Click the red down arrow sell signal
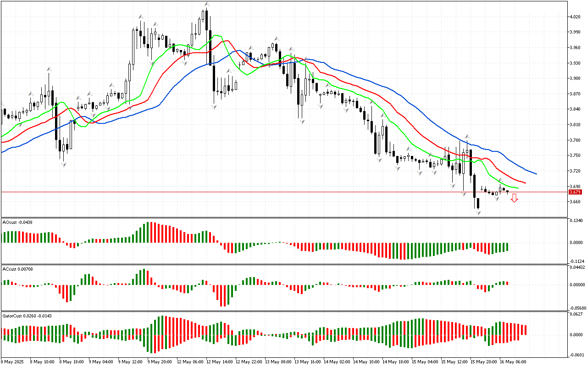Image resolution: width=587 pixels, height=367 pixels. pos(514,198)
